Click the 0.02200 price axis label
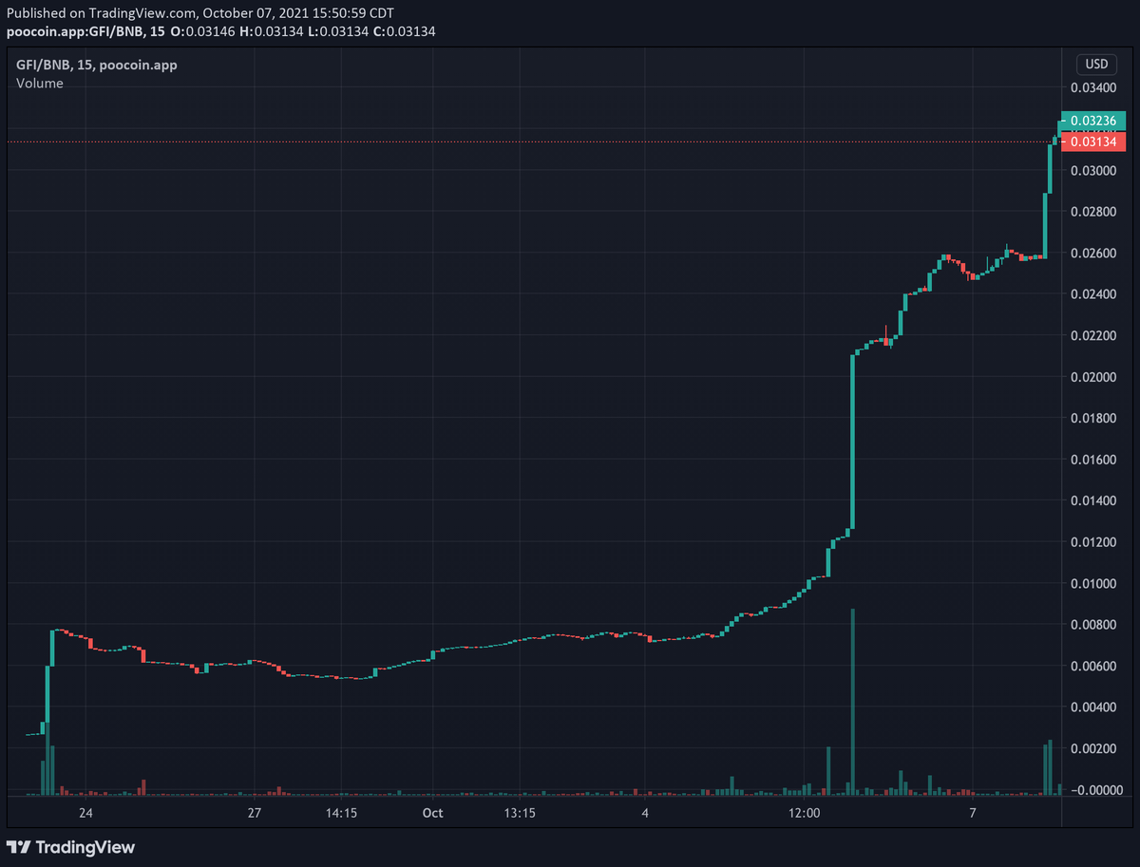The image size is (1140, 867). click(1092, 336)
